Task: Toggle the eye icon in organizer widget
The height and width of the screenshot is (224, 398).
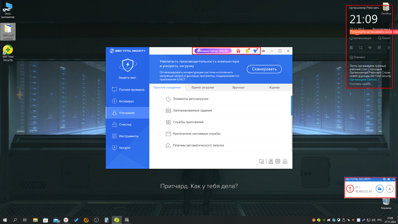Action: tap(370, 48)
